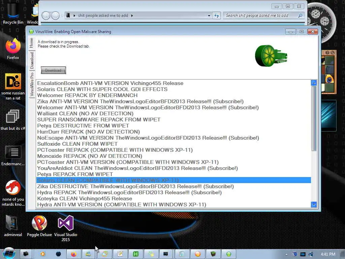Click the lime icon in the VirusWire title bar
Screen dimensions: 345x259
[x=31, y=31]
